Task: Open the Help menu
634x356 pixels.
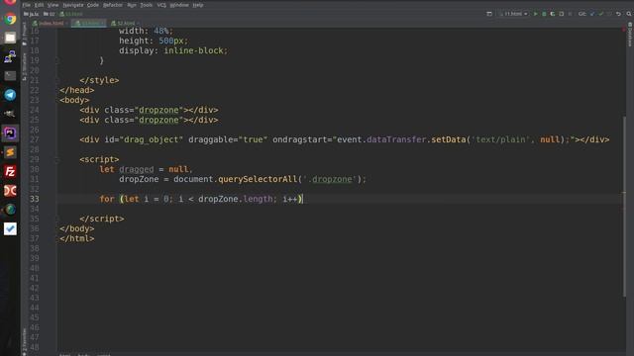Action: click(198, 5)
